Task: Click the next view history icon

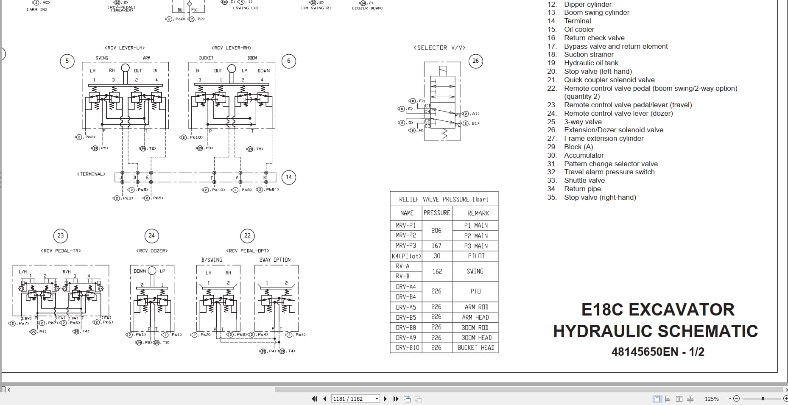Action: (x=419, y=399)
